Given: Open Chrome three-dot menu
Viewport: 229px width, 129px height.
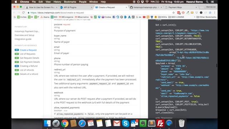Looking at the screenshot, I should tap(215, 13).
